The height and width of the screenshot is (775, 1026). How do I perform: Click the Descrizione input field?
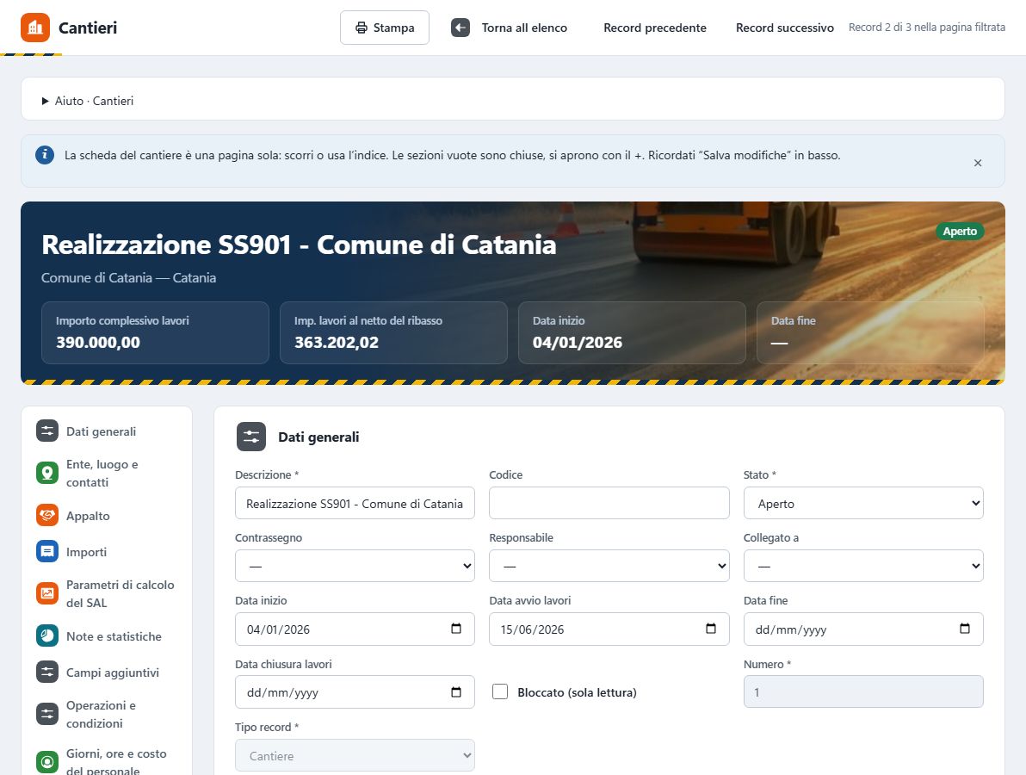coord(355,504)
